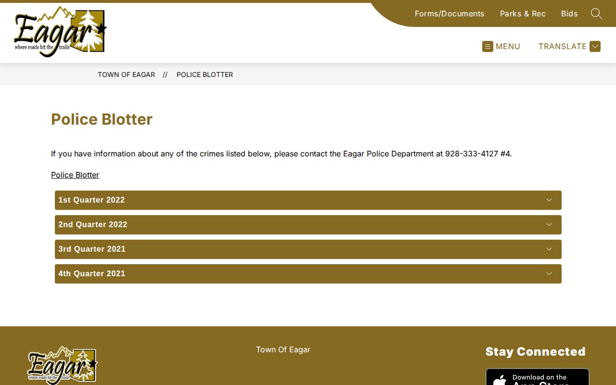Viewport: 616px width, 385px height.
Task: Expand the 2nd Quarter 2022 section
Action: [x=308, y=225]
